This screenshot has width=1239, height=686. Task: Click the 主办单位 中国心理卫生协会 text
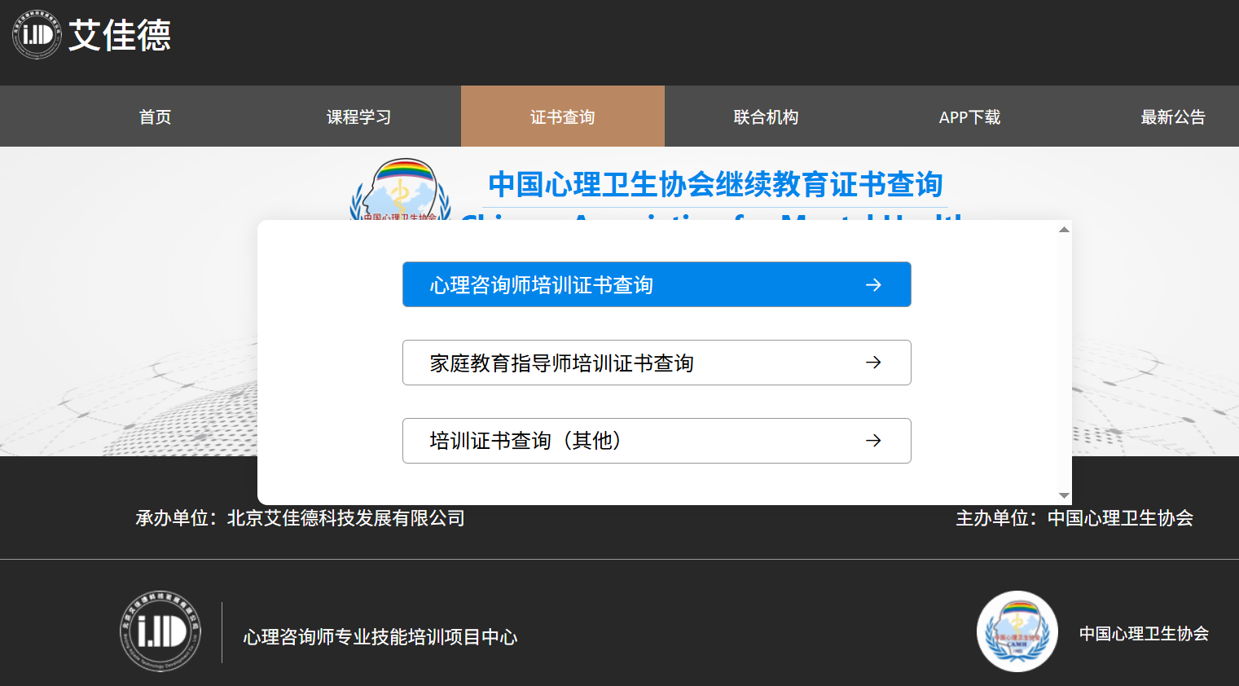click(1074, 518)
